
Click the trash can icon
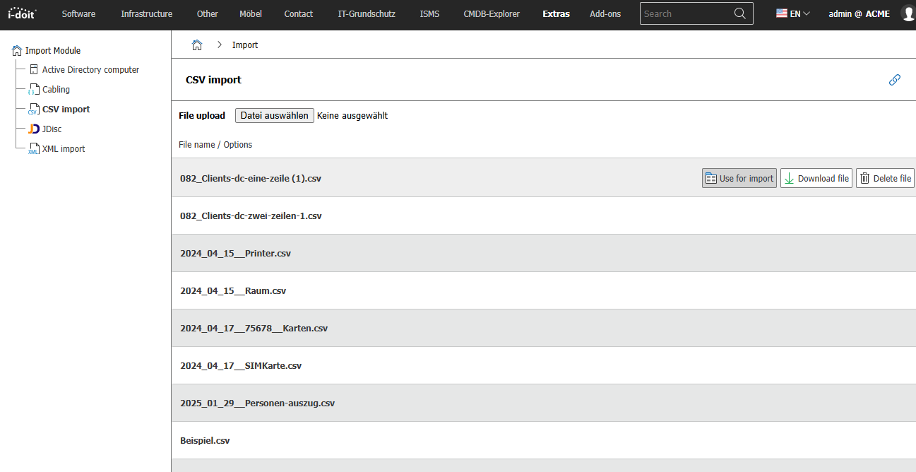coord(864,178)
